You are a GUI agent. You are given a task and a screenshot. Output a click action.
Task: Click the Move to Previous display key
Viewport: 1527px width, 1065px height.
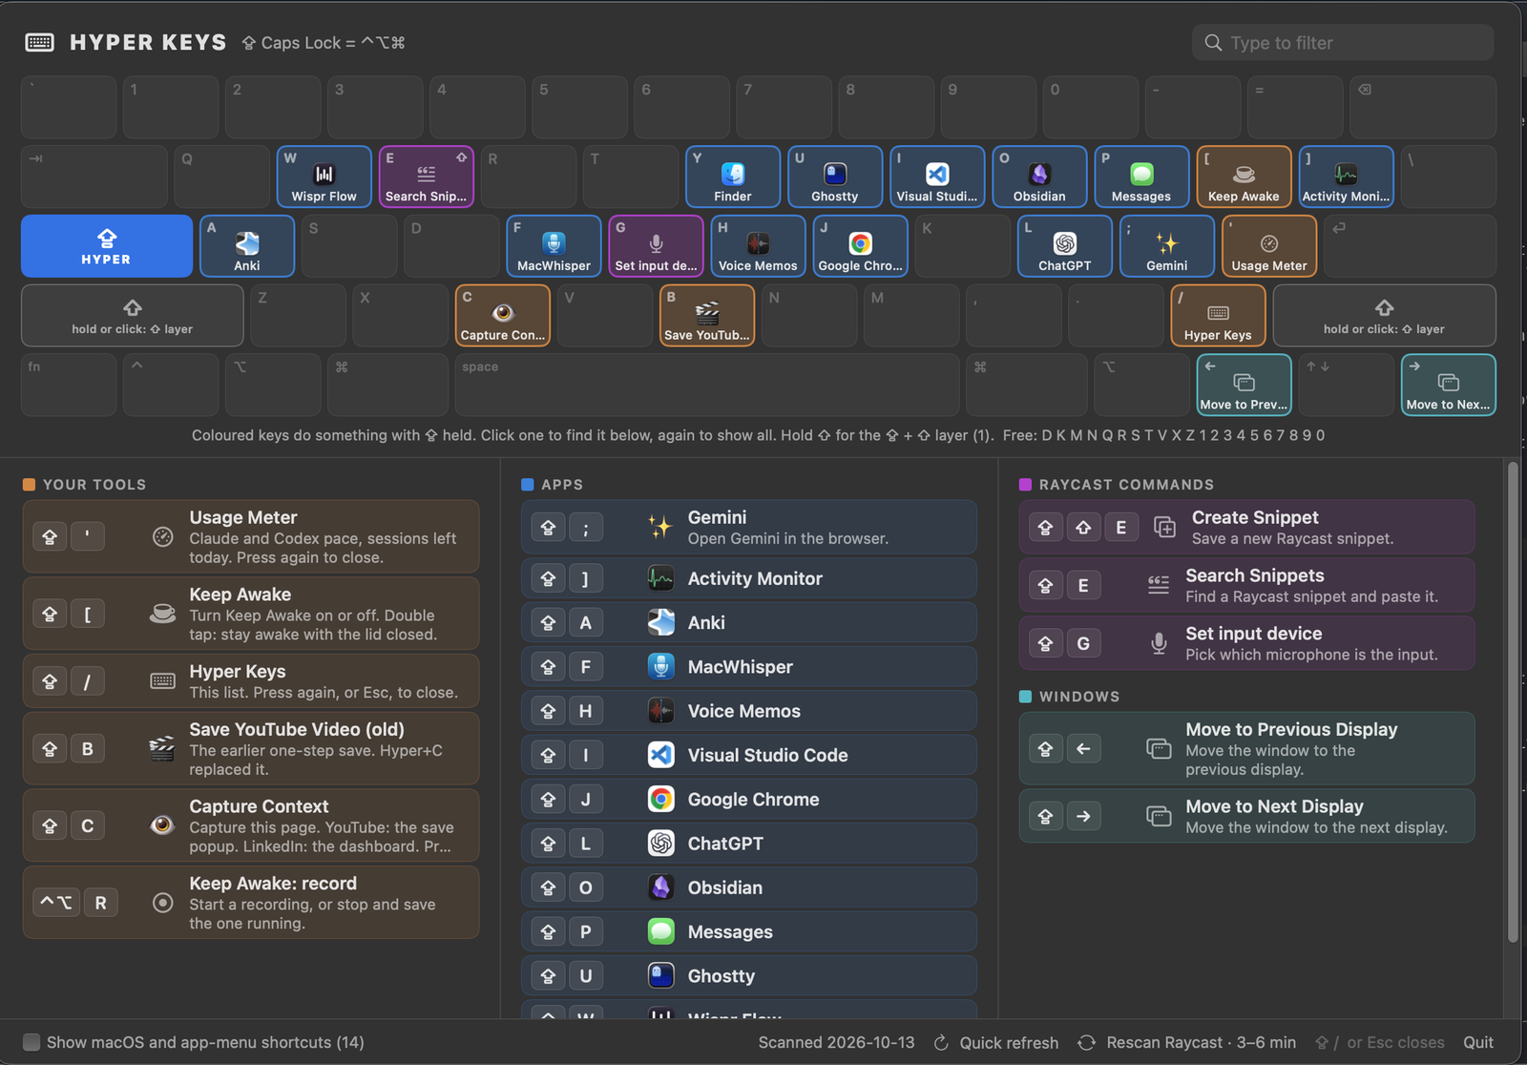(1244, 385)
